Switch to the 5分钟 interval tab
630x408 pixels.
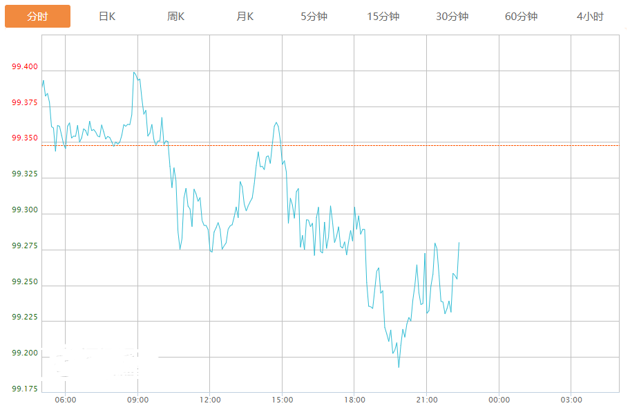pyautogui.click(x=314, y=17)
